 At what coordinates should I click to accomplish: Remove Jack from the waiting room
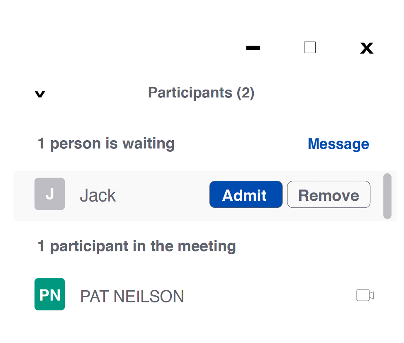[x=329, y=194]
